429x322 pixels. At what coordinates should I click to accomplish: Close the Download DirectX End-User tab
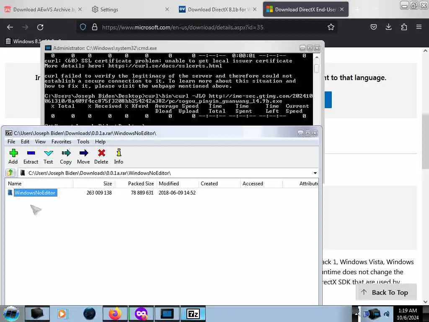coord(342,9)
